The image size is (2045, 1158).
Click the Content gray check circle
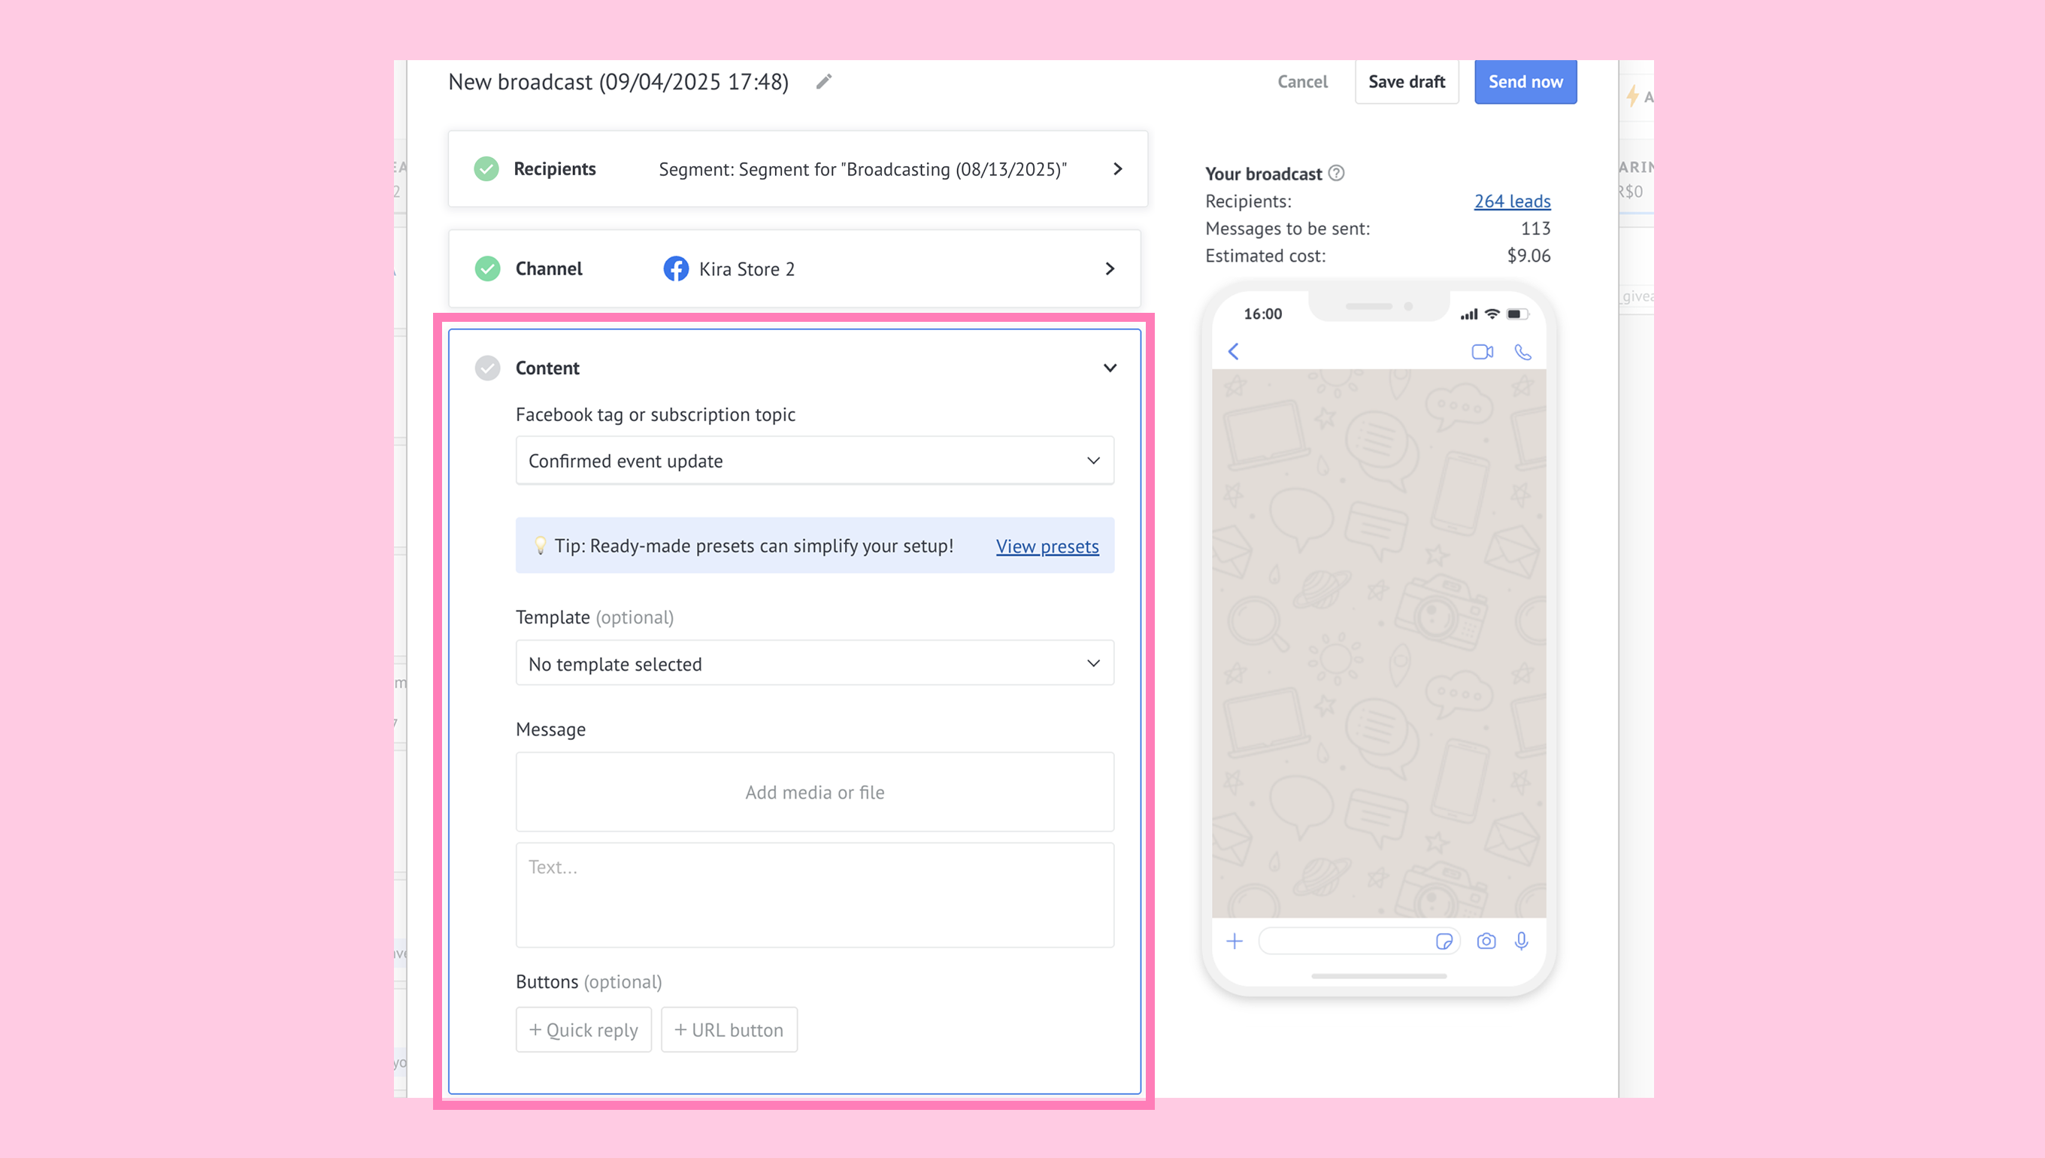click(487, 368)
